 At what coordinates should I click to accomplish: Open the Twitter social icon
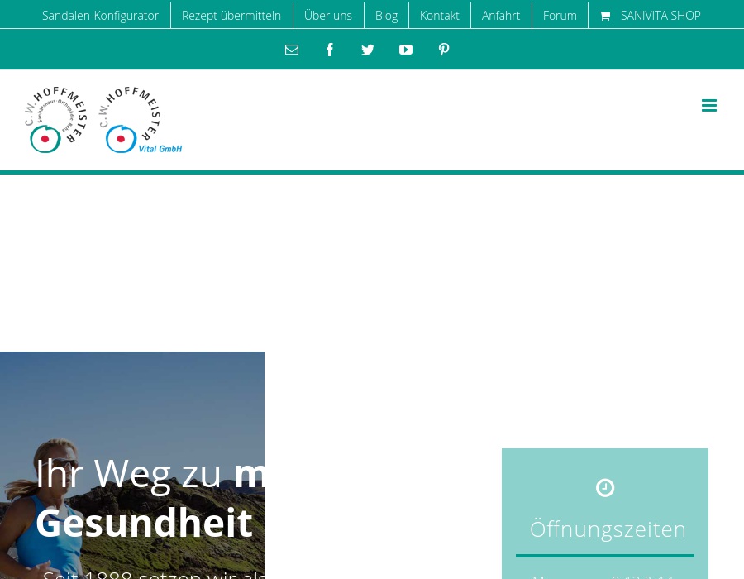368,50
